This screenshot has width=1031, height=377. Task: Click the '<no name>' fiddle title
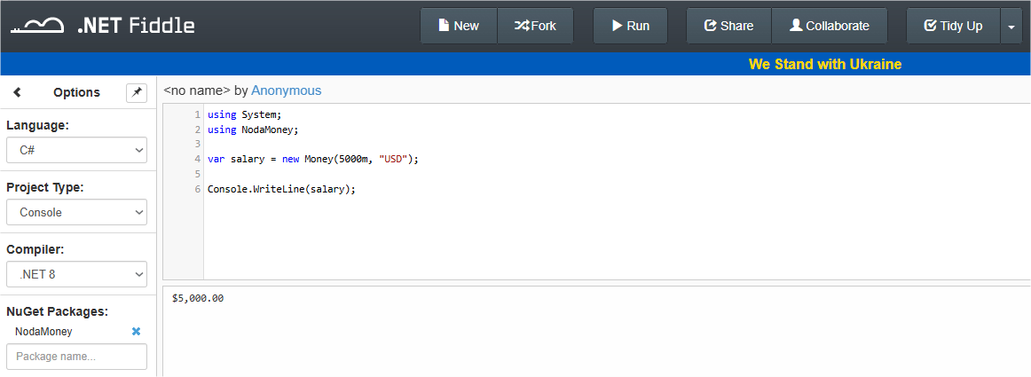197,90
